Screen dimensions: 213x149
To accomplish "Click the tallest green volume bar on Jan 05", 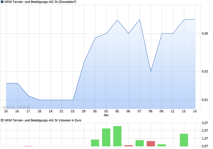I will (117, 136).
